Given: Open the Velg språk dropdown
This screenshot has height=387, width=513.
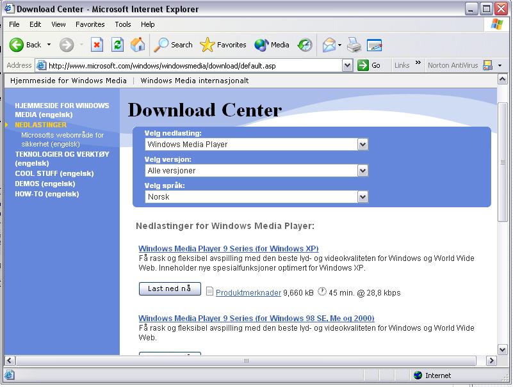Looking at the screenshot, I should tap(256, 197).
